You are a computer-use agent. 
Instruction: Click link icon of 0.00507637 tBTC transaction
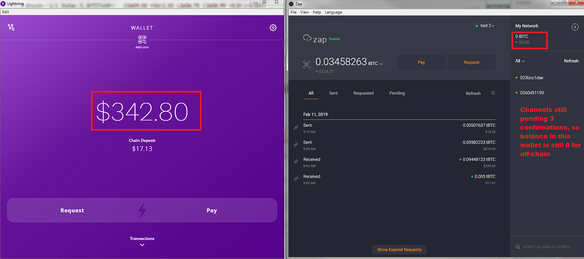click(296, 128)
